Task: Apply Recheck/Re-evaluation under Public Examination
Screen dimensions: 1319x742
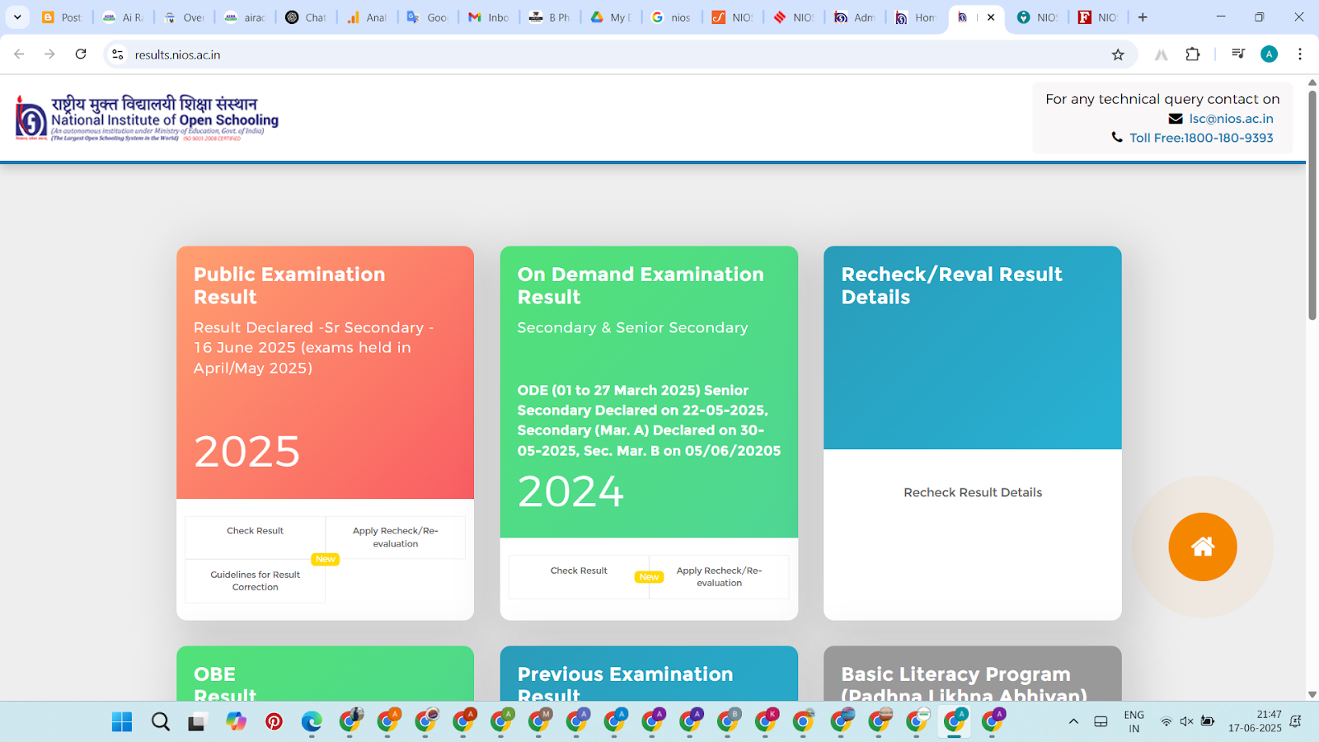Action: point(396,538)
